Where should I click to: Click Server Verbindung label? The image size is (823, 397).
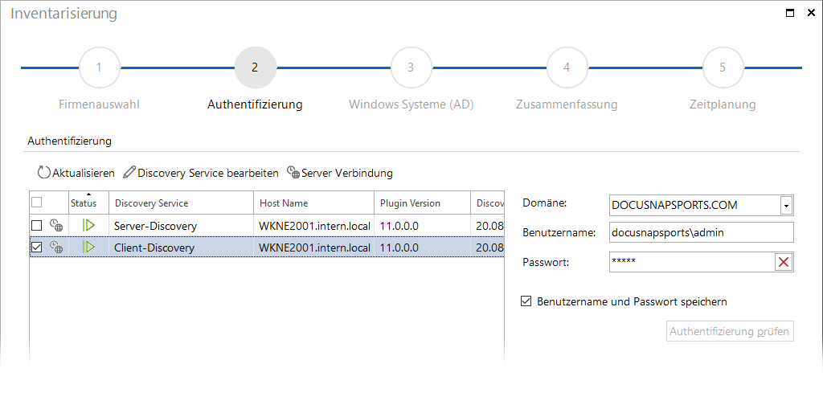(x=347, y=173)
